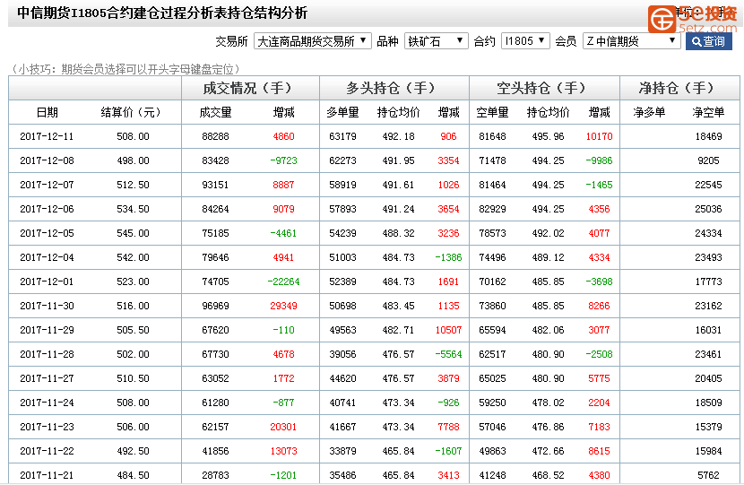Click volume change -22264
This screenshot has height=485, width=744.
284,281
